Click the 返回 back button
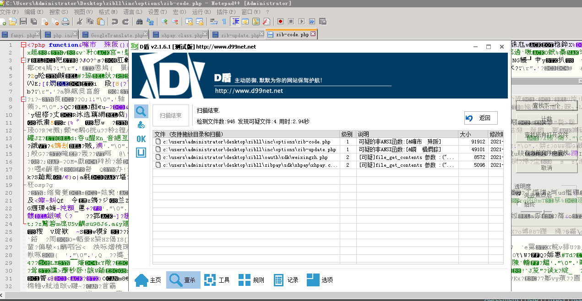The height and width of the screenshot is (301, 582). point(481,118)
